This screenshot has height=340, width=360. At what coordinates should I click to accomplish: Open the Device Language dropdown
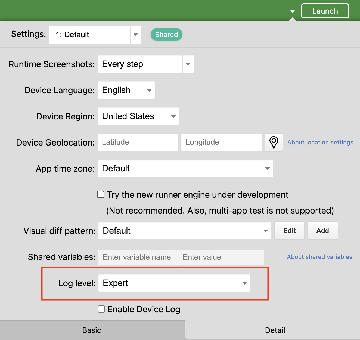(x=126, y=90)
